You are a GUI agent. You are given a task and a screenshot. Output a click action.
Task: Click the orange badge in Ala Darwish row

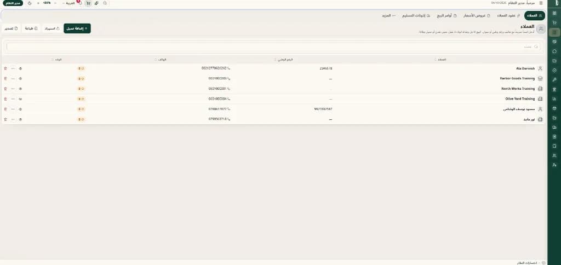tap(81, 68)
